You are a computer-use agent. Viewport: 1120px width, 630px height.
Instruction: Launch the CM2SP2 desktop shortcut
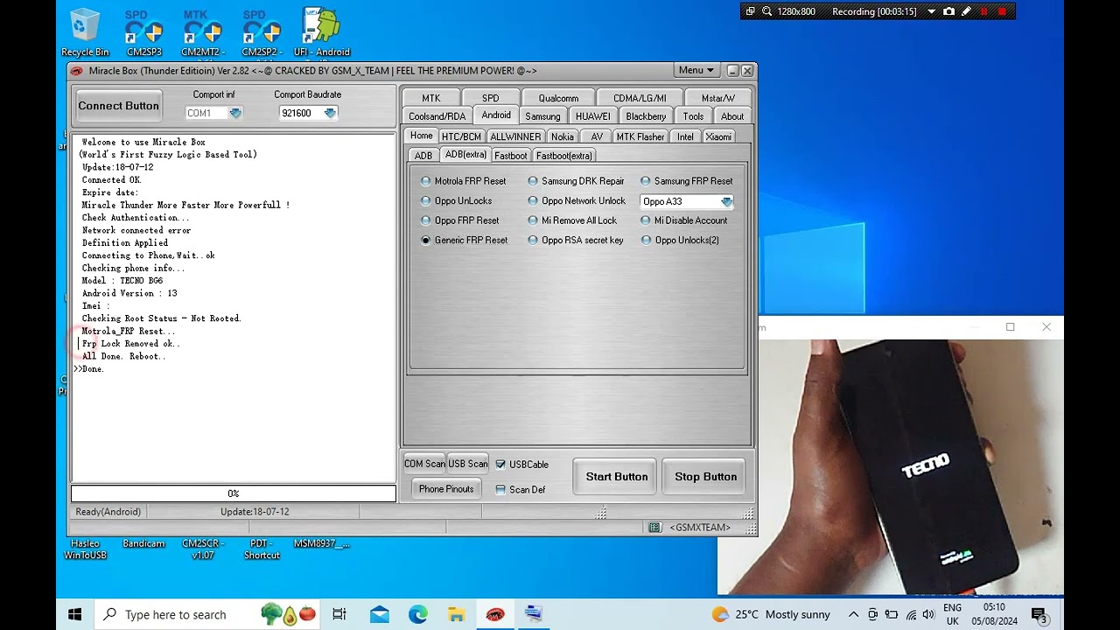(x=262, y=32)
